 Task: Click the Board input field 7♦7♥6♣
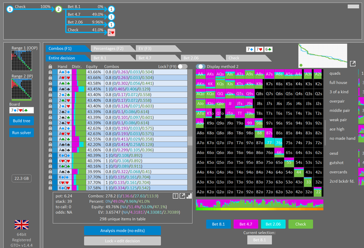(x=22, y=110)
